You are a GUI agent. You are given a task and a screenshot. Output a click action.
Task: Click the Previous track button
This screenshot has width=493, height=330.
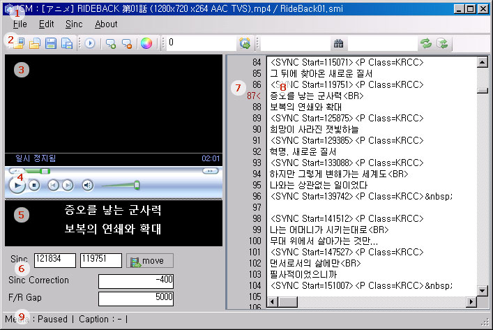(x=53, y=186)
